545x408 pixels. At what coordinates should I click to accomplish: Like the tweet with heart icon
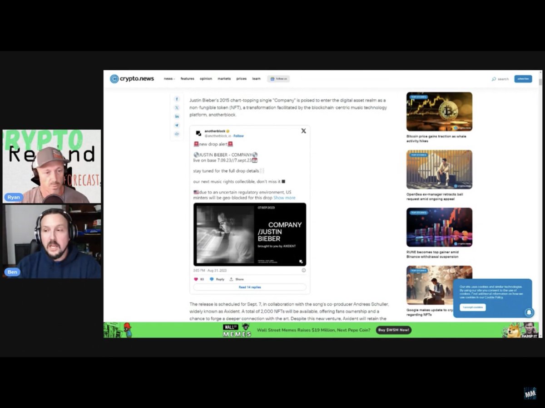[196, 279]
